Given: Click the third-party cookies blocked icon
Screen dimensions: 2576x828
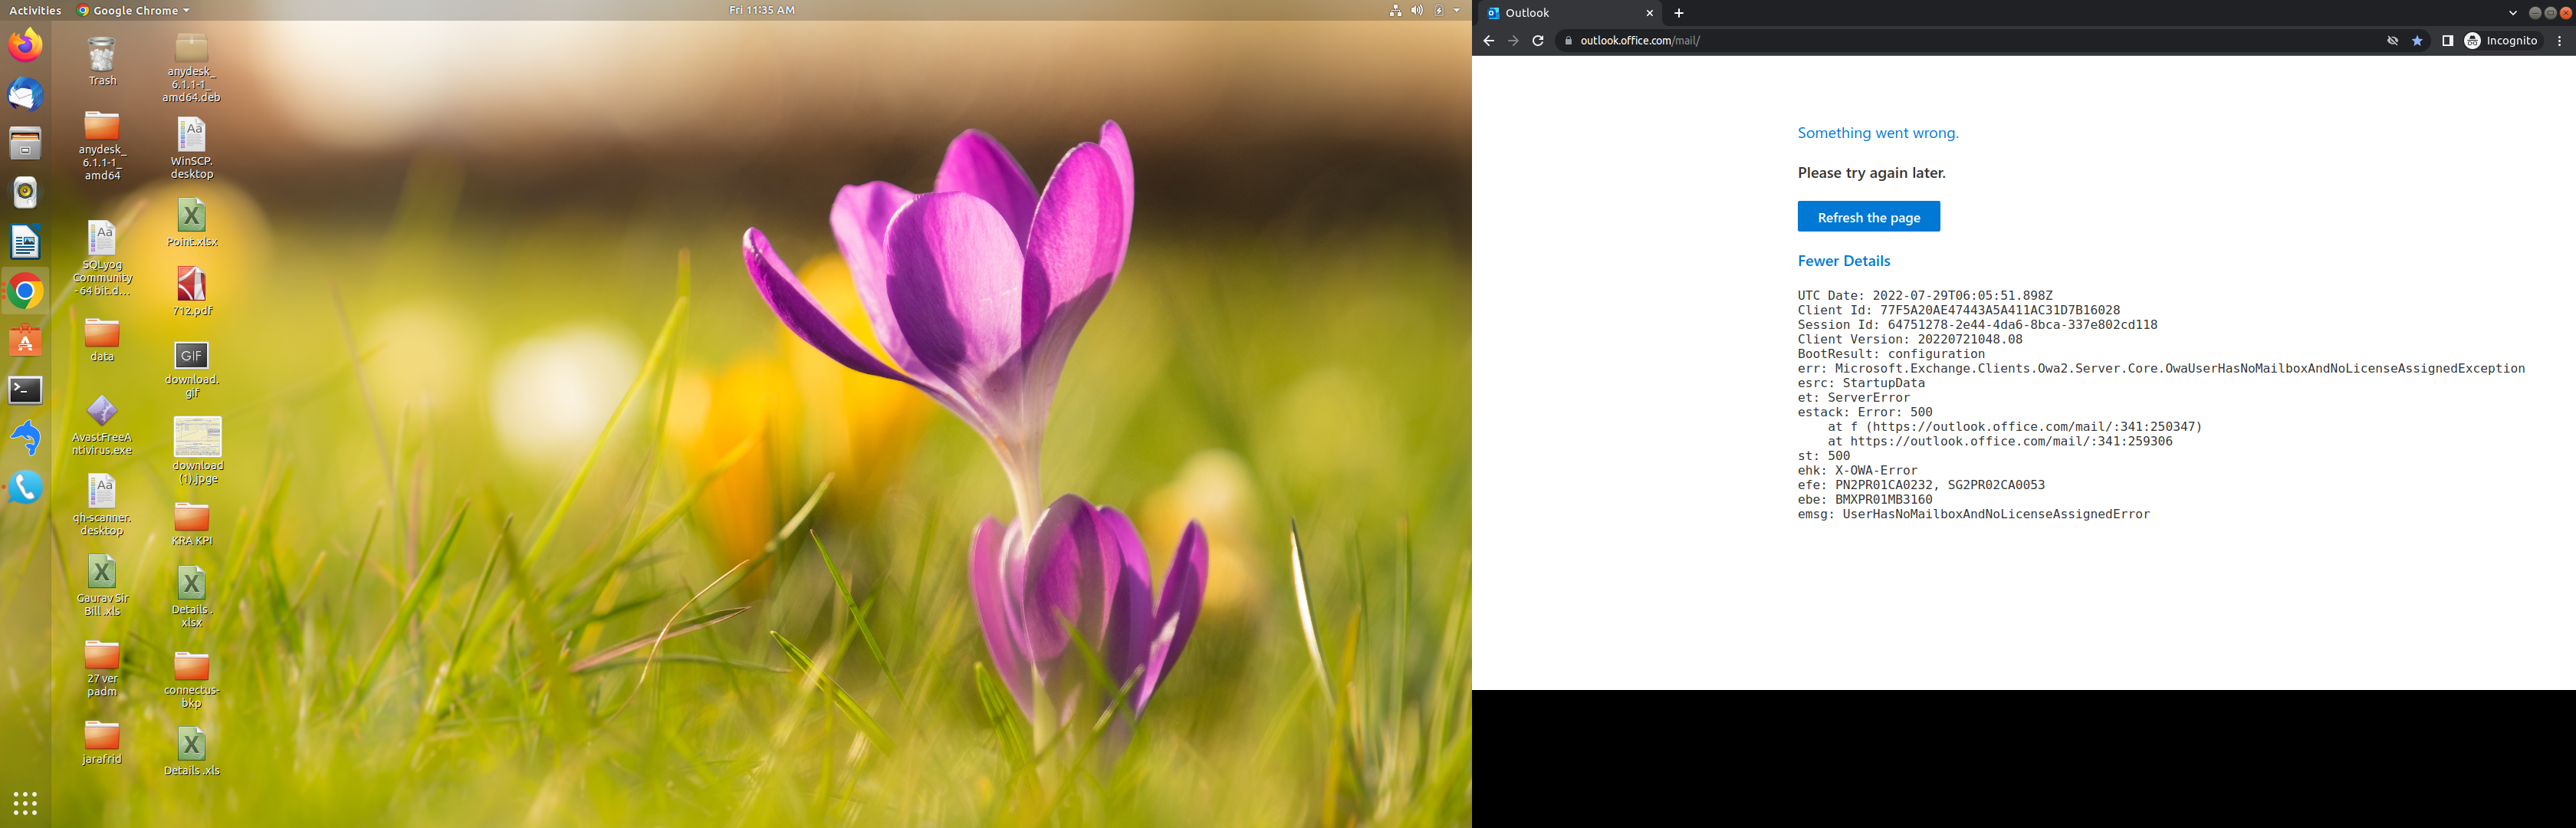Looking at the screenshot, I should [2392, 41].
